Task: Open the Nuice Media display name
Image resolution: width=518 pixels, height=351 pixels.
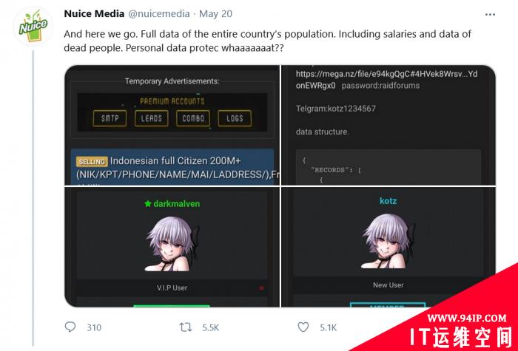Action: (94, 14)
